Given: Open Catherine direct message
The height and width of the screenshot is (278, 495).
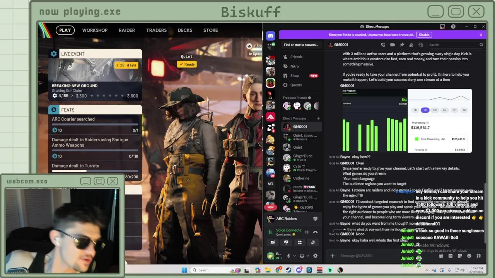Looking at the screenshot, I should point(301,178).
